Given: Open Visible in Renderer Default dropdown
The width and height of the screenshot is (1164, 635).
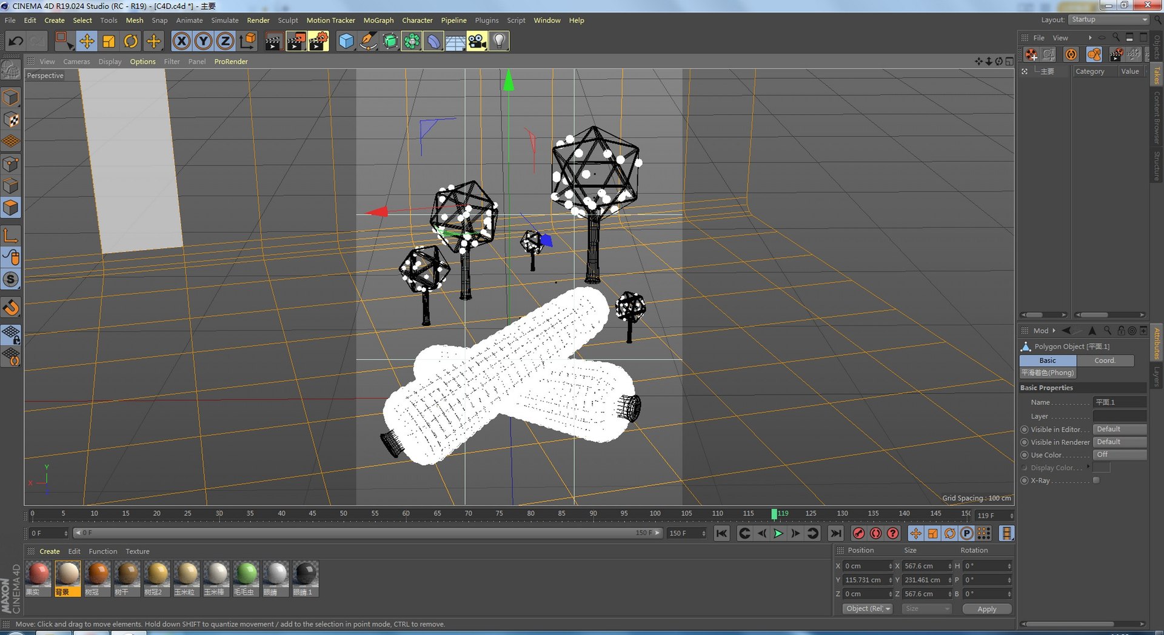Looking at the screenshot, I should (1119, 442).
